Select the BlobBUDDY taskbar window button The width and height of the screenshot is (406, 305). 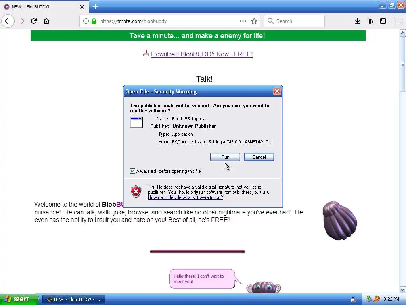pos(74,299)
